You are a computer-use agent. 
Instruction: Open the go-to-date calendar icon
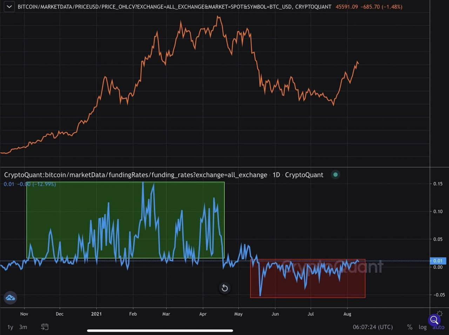45,327
